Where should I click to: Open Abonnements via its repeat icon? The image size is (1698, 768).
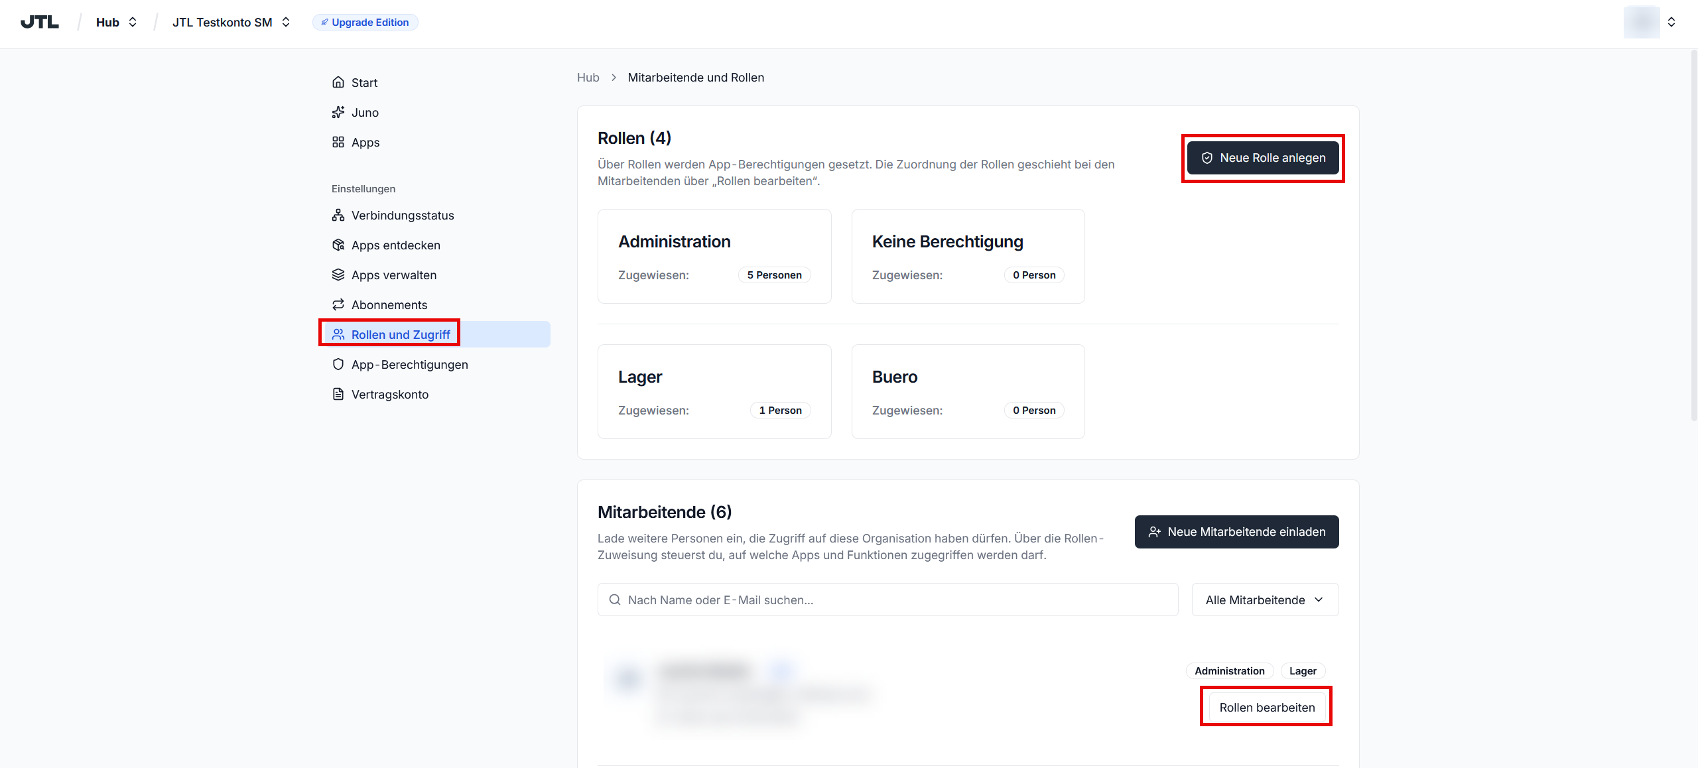[338, 304]
